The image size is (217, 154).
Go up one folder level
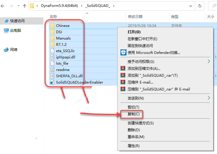25,6
